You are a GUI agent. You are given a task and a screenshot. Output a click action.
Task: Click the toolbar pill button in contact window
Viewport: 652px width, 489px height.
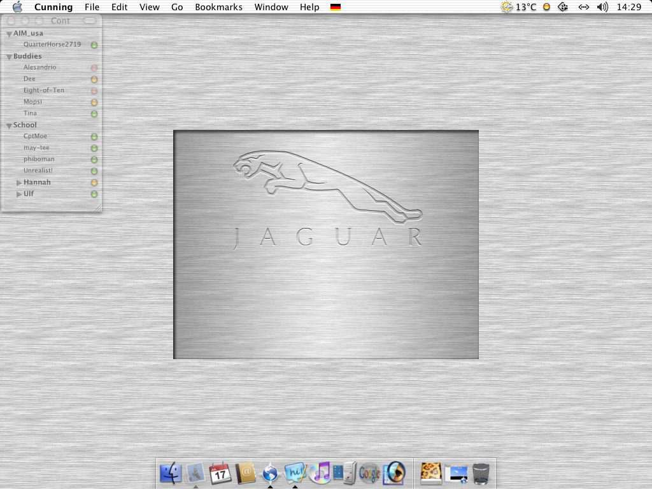pos(89,20)
